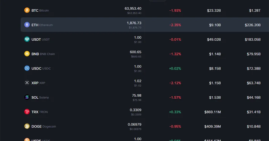269x141 pixels.
Task: Open the ETH Ethereum name link
Action: pos(42,25)
